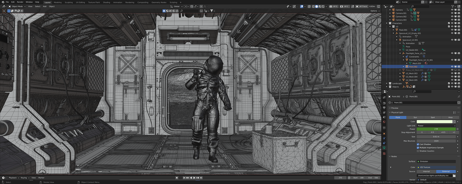Toggle X-ray display icon
The image size is (462, 184).
(309, 6)
